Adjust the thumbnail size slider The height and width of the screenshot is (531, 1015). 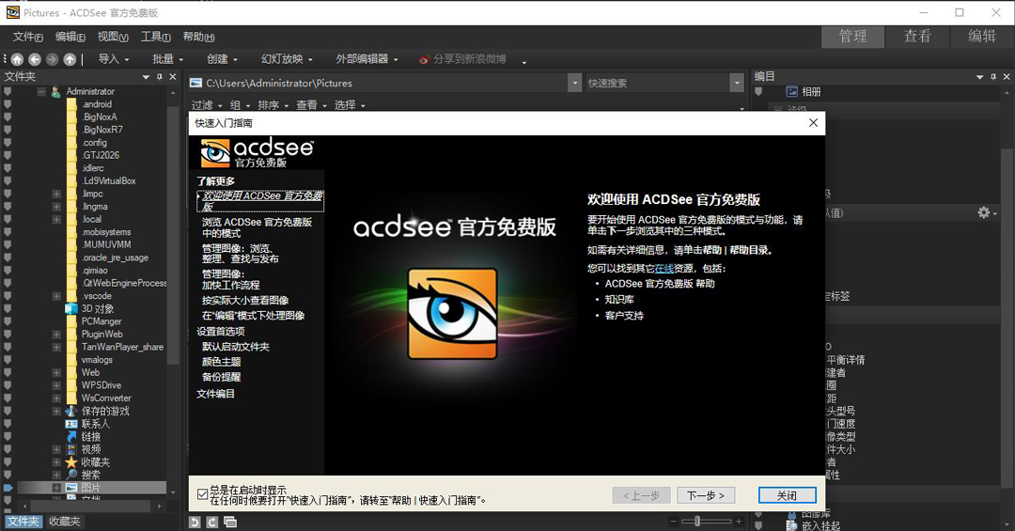pyautogui.click(x=697, y=522)
